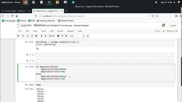Image resolution: width=182 pixels, height=102 pixels.
Task: Open the Firefox library icon
Action: (176, 16)
